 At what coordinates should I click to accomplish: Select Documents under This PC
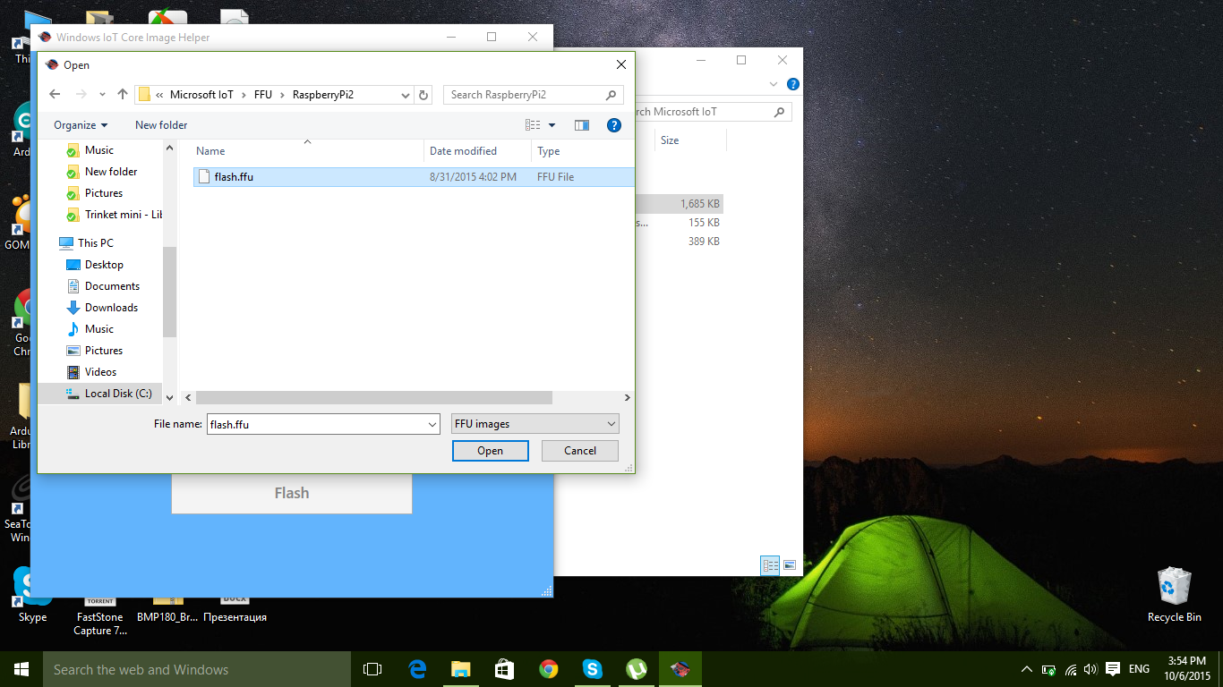coord(112,286)
